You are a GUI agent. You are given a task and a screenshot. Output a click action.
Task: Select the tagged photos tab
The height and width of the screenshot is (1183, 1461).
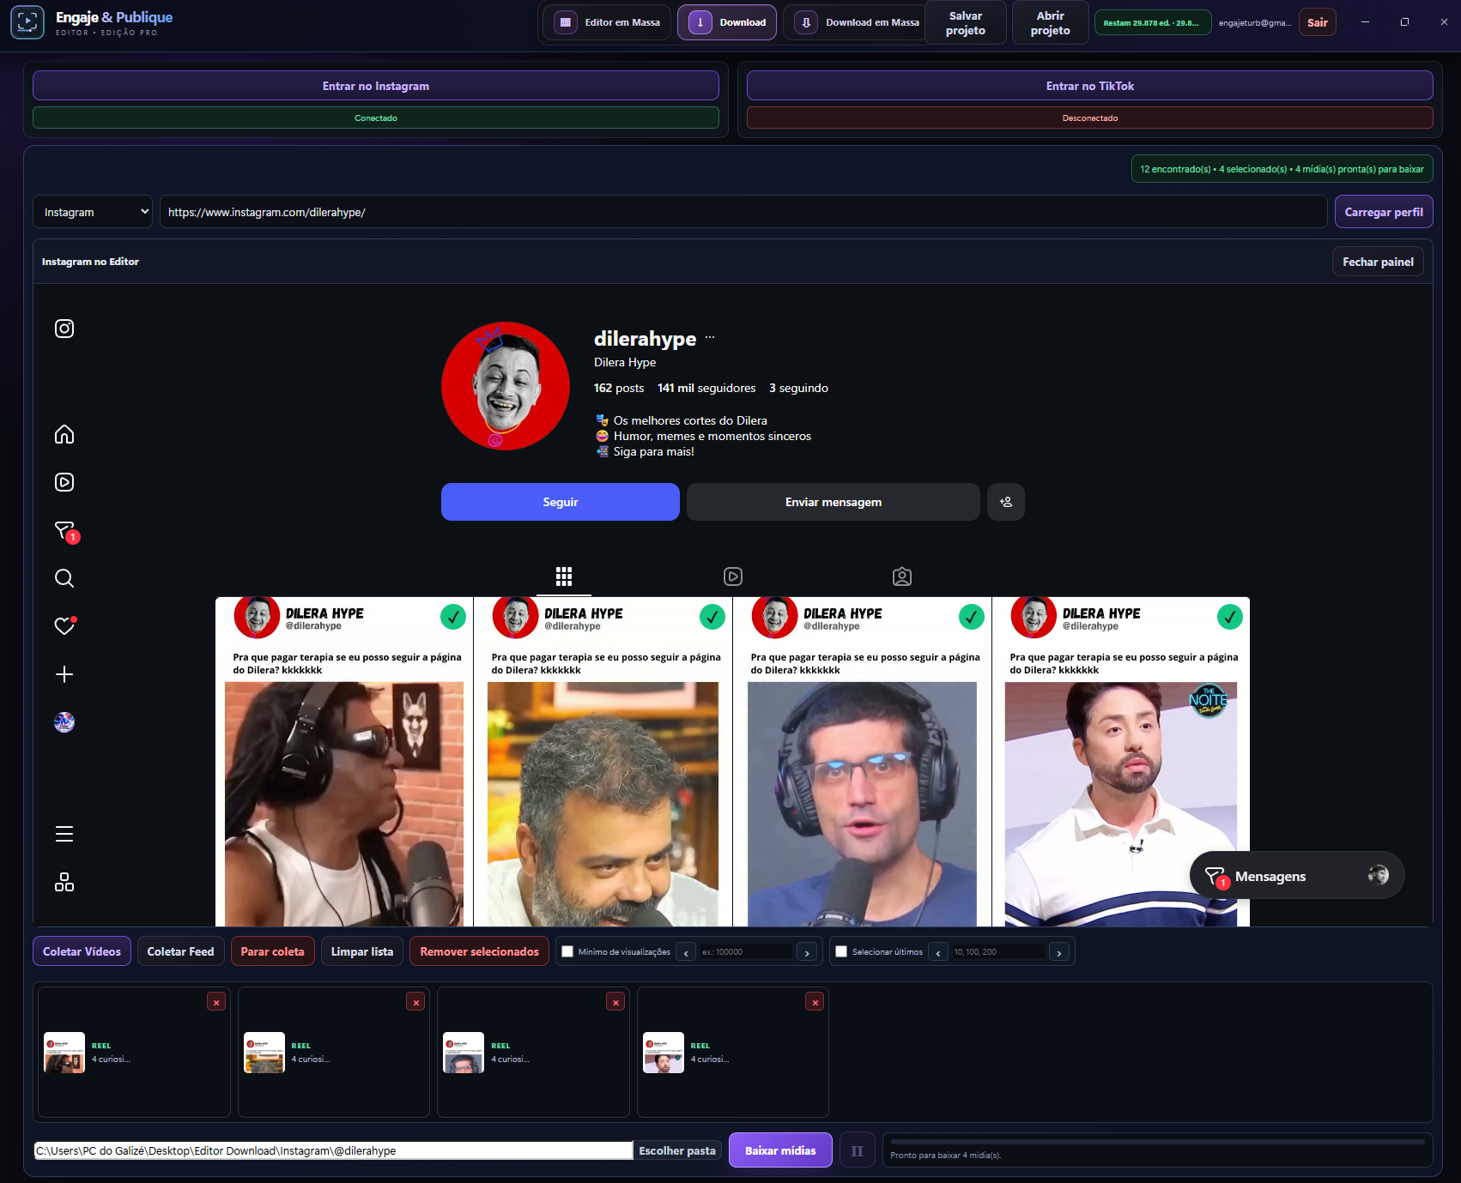click(x=902, y=576)
